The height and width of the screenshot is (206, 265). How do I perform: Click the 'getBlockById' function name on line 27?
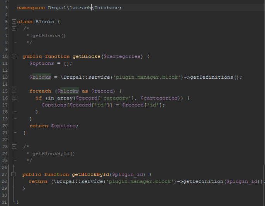click(x=90, y=174)
